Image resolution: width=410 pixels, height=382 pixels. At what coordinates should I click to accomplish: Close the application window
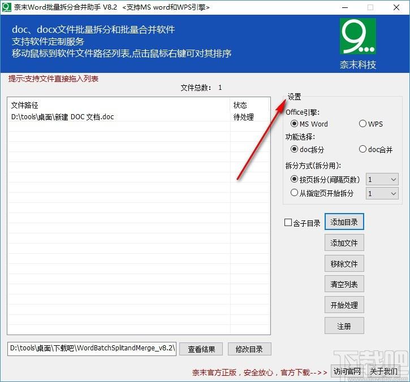pyautogui.click(x=396, y=7)
